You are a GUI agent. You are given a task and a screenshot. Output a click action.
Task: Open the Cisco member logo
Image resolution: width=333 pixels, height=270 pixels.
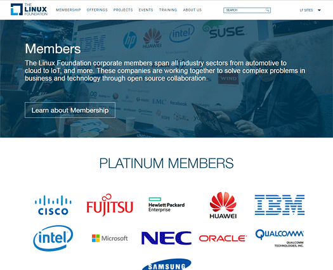coord(53,205)
